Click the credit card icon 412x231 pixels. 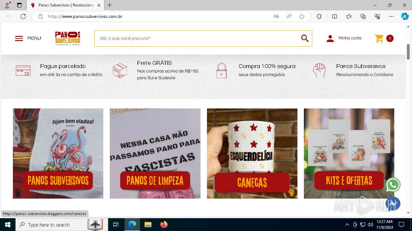tap(23, 71)
